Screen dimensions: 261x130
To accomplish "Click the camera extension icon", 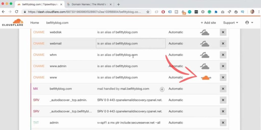I will pyautogui.click(x=223, y=12).
